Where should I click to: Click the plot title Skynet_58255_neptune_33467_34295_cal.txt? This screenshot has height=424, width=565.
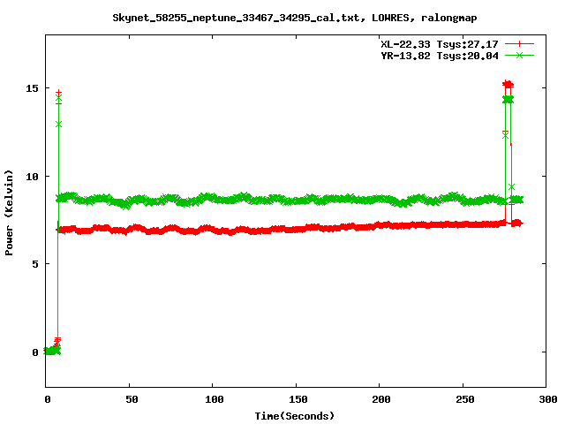[x=236, y=18]
